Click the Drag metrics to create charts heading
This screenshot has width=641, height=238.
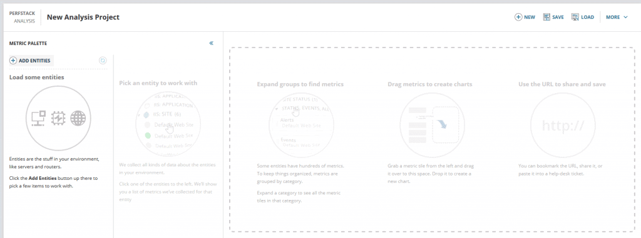430,84
